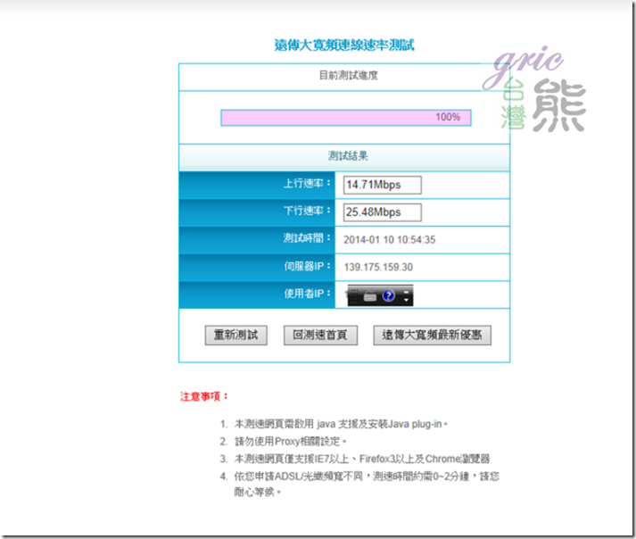Minimize the language bar with dash icon

[407, 292]
